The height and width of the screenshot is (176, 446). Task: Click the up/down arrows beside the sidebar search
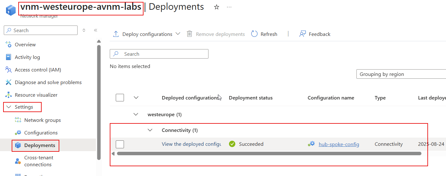click(84, 31)
